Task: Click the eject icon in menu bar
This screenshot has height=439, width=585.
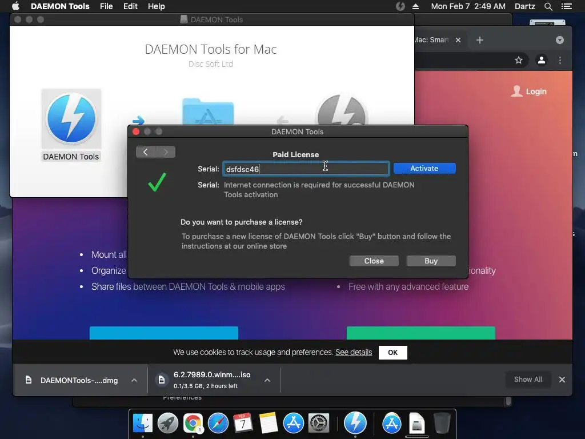Action: [416, 6]
